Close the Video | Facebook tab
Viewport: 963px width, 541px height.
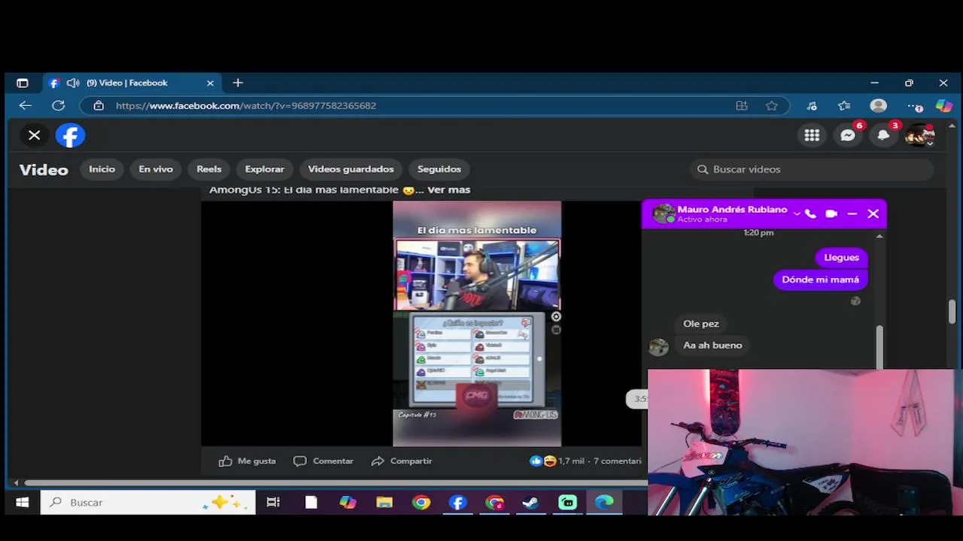click(210, 83)
